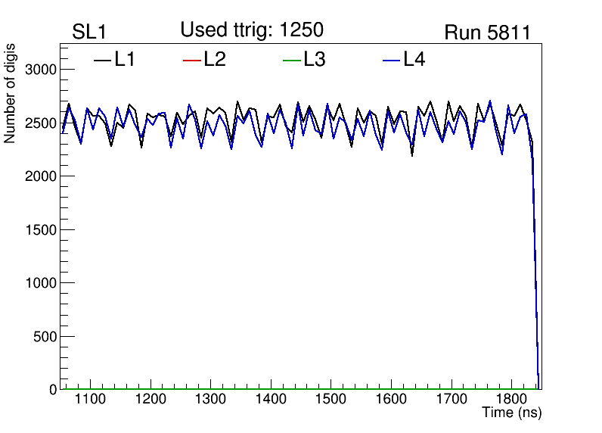Click the SL1 title in the top left
The height and width of the screenshot is (433, 602).
[90, 33]
